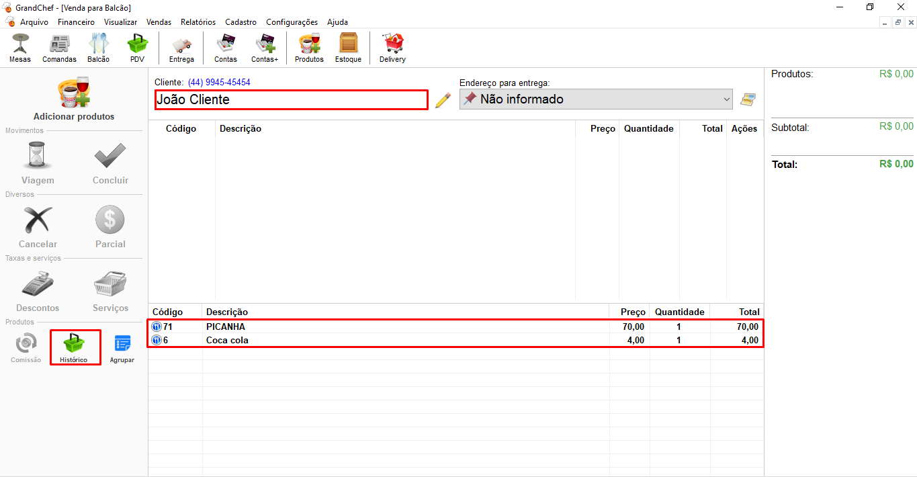Open the Delivery cart icon

392,48
